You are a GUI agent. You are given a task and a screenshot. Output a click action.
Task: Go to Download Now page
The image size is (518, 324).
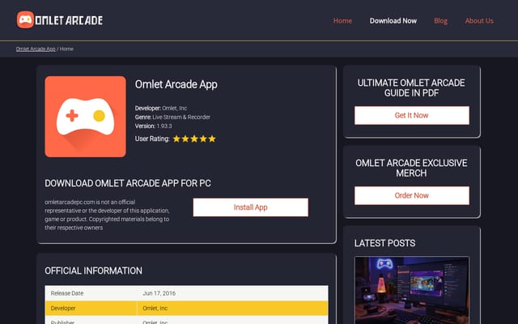click(393, 21)
